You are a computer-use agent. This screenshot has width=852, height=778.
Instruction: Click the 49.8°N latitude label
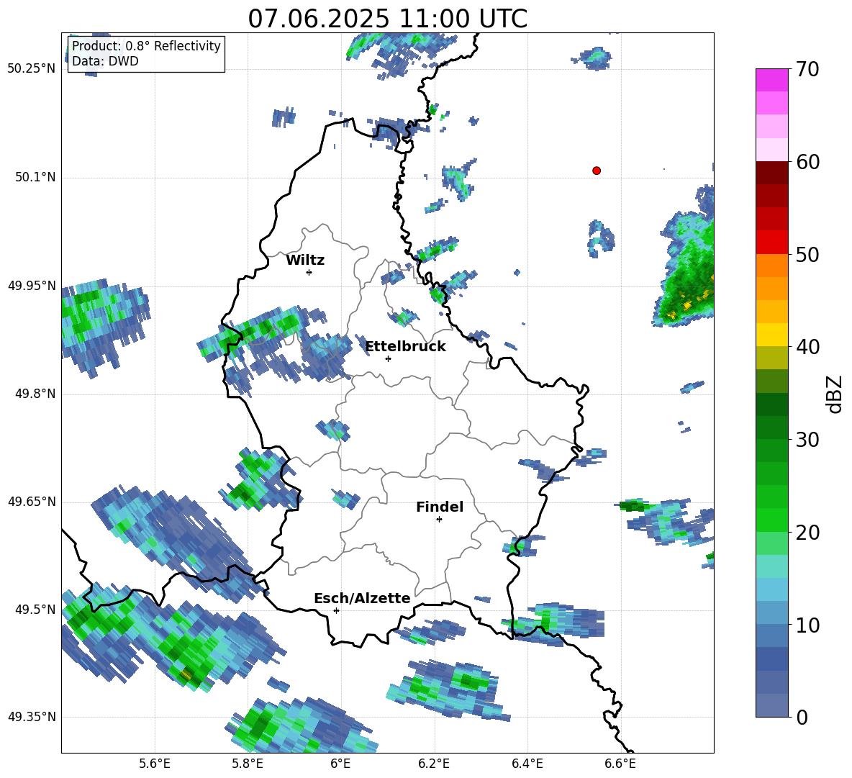[x=35, y=394]
